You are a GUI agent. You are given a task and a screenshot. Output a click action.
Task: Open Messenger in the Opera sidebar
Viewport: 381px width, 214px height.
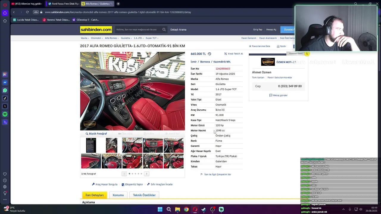tap(5, 82)
